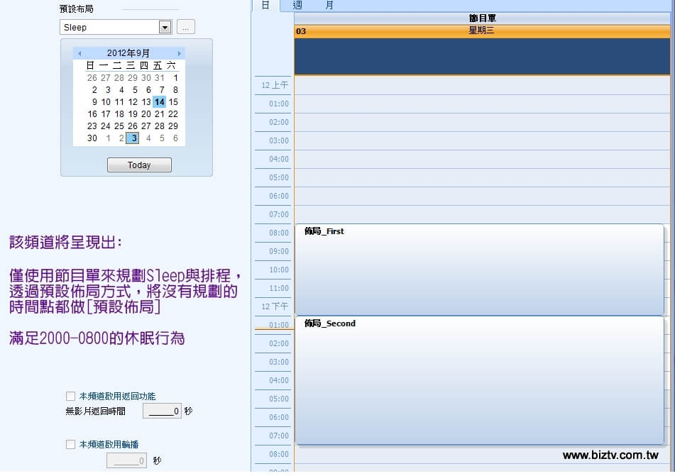
Task: Click the 2012年9月 month title
Action: [x=128, y=53]
